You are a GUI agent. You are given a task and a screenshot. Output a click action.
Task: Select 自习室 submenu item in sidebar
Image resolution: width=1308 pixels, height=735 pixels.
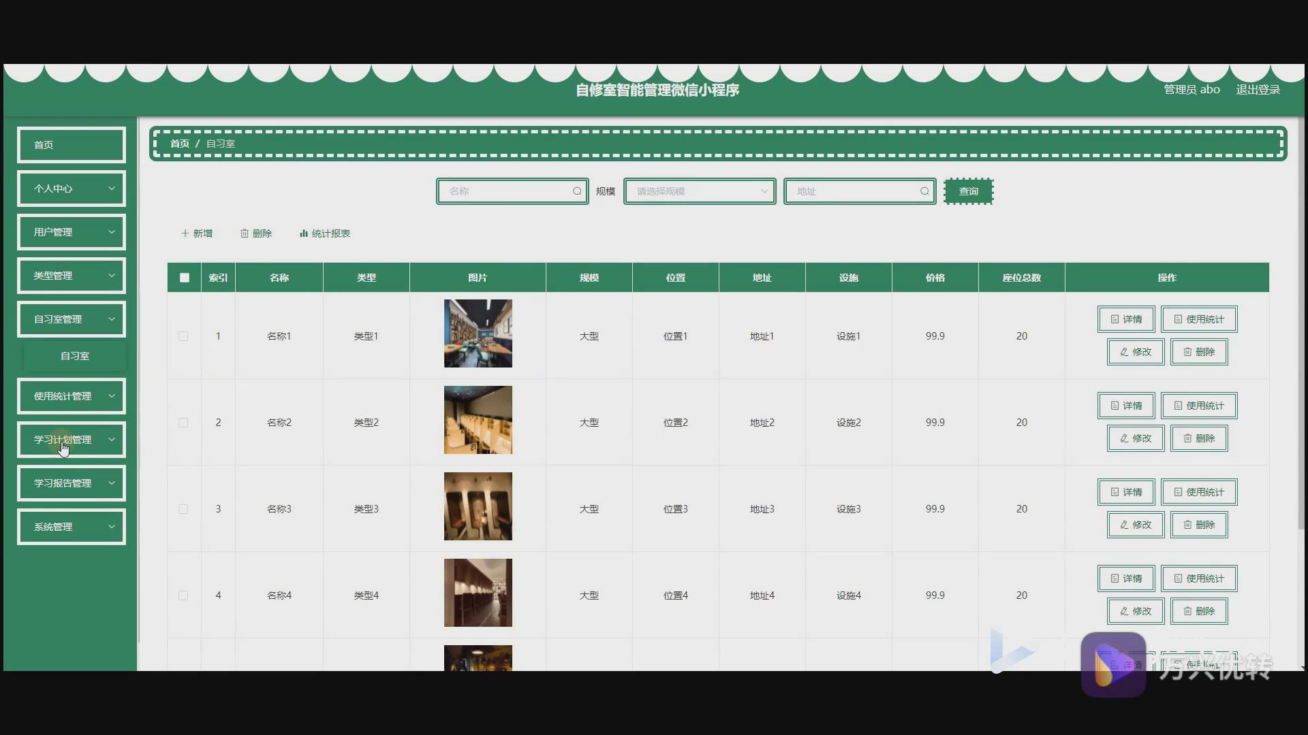(75, 356)
